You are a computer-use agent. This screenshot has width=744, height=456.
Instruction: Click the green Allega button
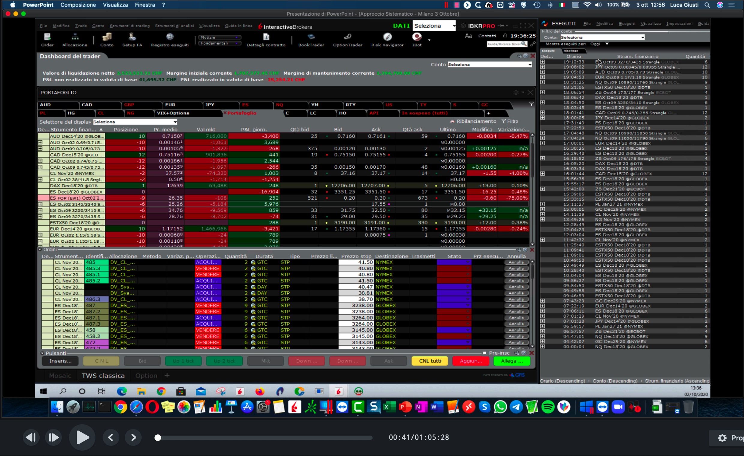511,361
